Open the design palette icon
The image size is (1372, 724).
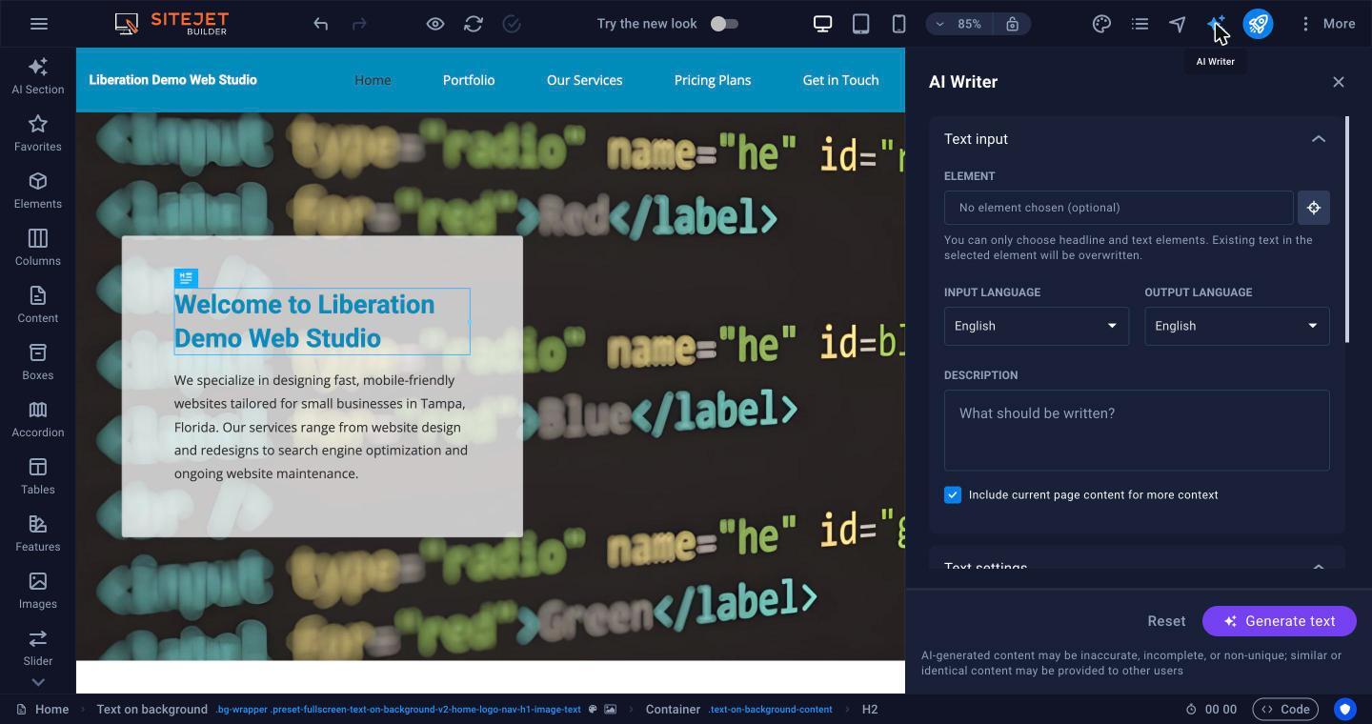(x=1101, y=24)
